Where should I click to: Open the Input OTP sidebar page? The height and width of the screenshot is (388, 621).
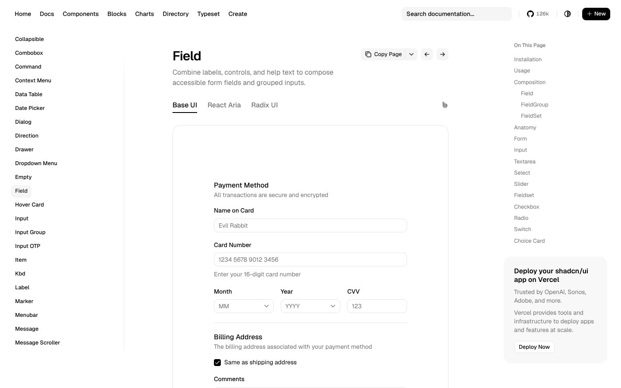(28, 246)
